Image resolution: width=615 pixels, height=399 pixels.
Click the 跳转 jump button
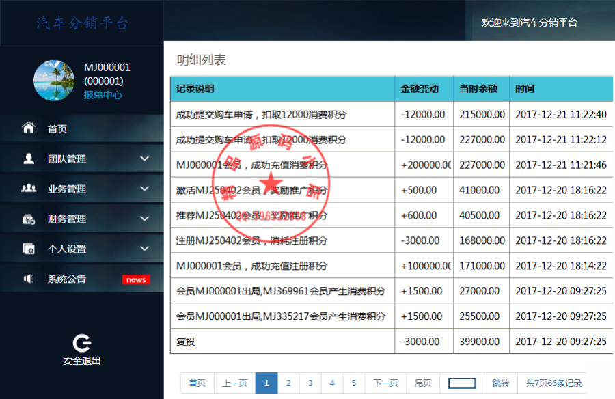click(500, 383)
